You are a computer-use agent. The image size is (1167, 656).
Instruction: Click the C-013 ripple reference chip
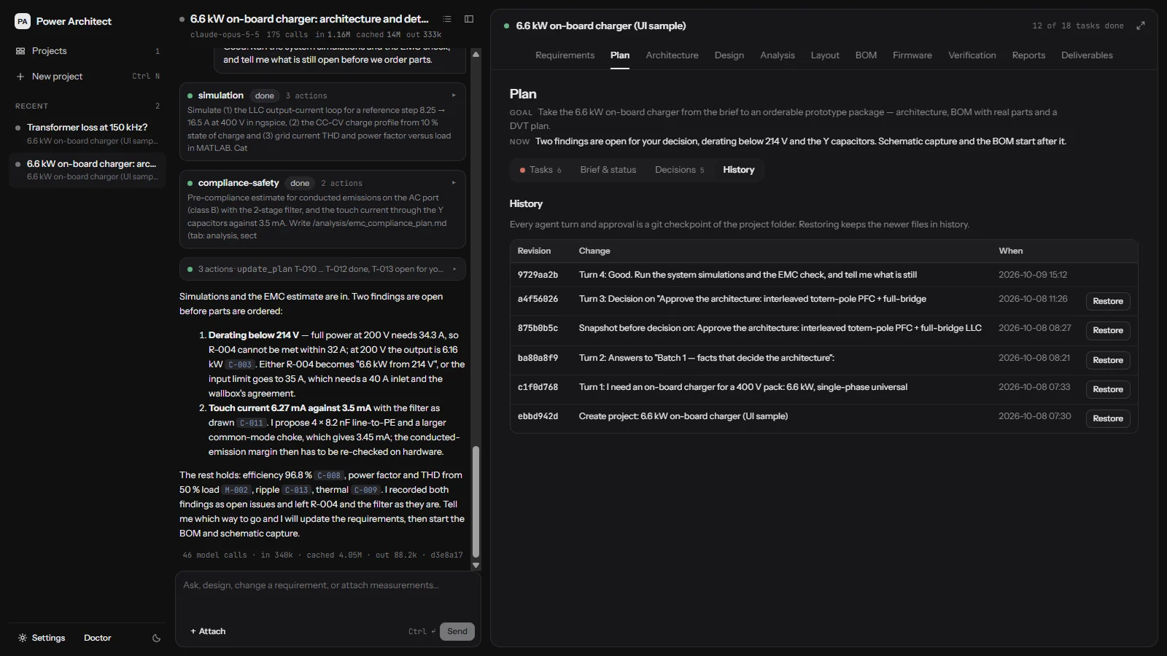[296, 490]
